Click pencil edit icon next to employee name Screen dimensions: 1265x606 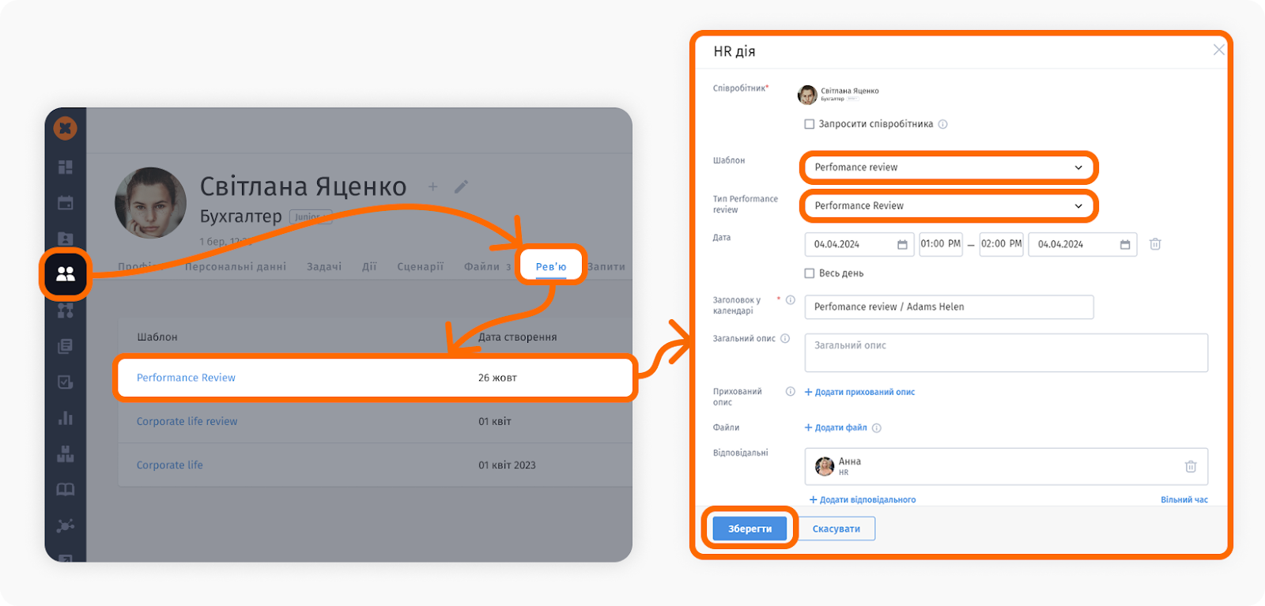pos(462,186)
